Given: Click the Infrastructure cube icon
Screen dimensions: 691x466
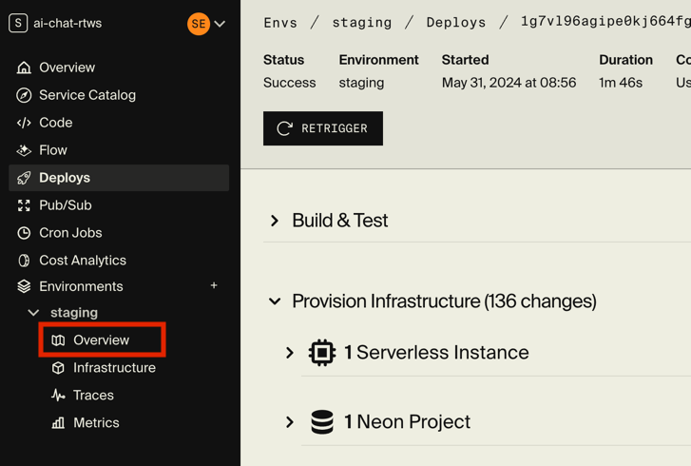Looking at the screenshot, I should pyautogui.click(x=58, y=368).
